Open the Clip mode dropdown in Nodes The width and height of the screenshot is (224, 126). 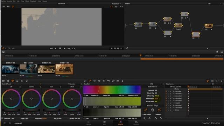(214, 3)
